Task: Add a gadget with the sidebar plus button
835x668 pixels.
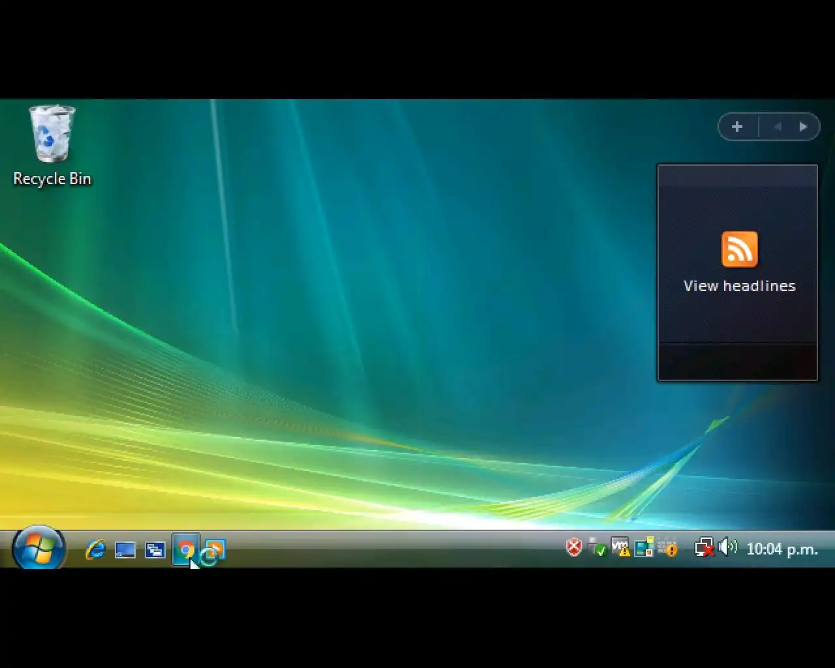Action: pyautogui.click(x=737, y=127)
